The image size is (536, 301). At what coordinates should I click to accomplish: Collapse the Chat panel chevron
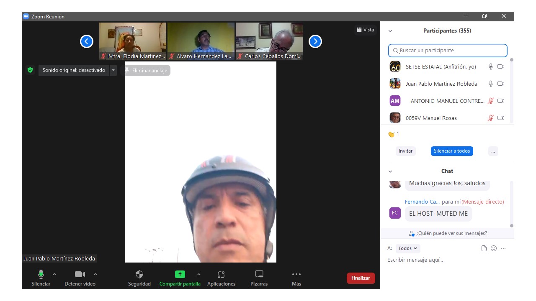[x=390, y=171]
